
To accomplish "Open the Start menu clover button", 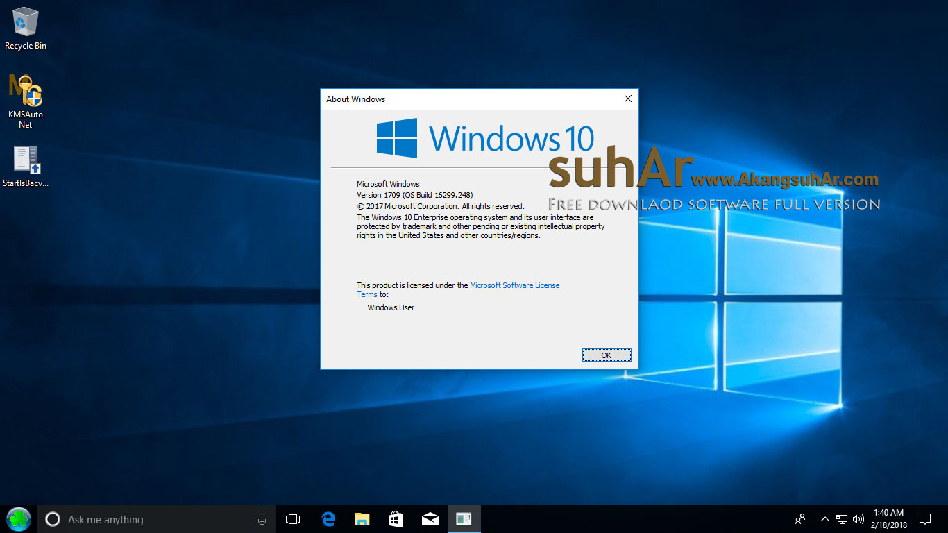I will point(19,519).
